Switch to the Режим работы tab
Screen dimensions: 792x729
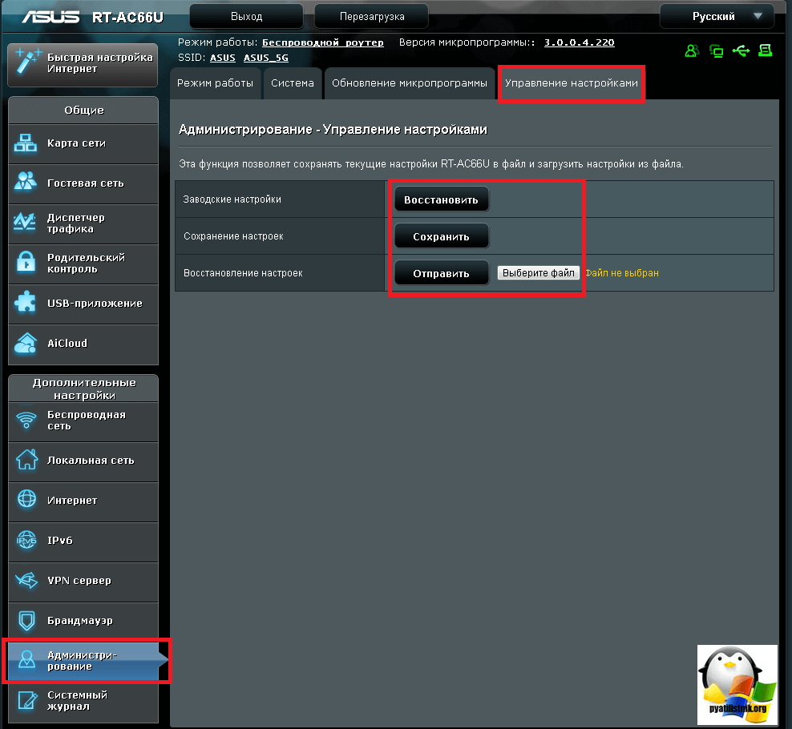(215, 83)
